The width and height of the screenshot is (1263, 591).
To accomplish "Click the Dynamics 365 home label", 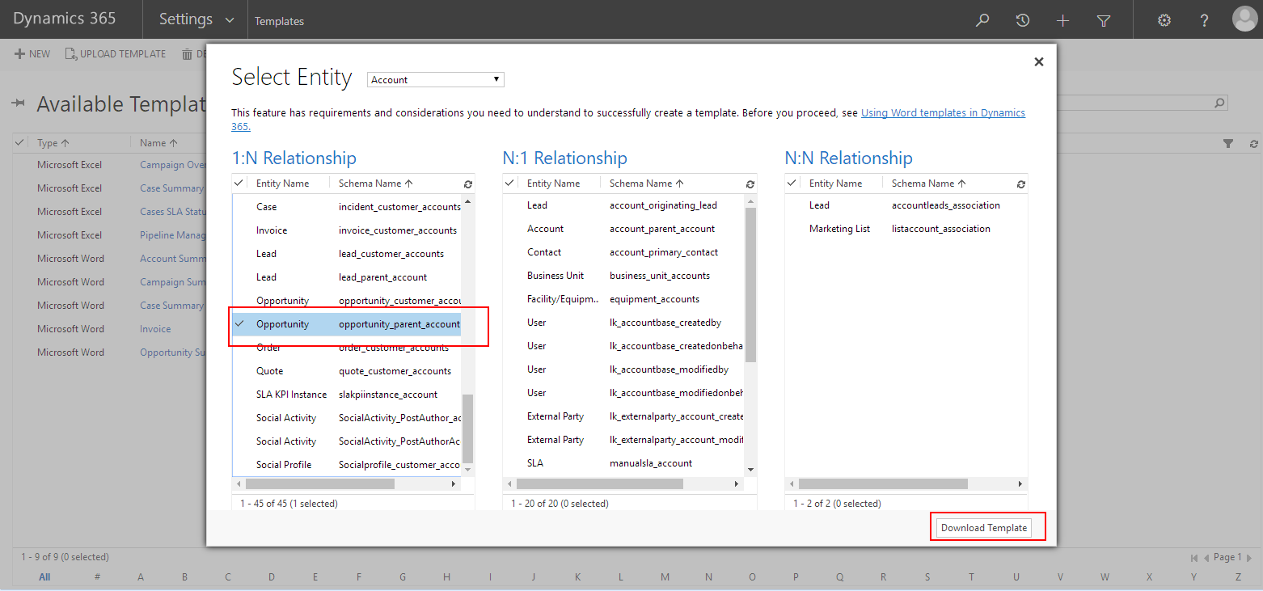I will pos(65,19).
